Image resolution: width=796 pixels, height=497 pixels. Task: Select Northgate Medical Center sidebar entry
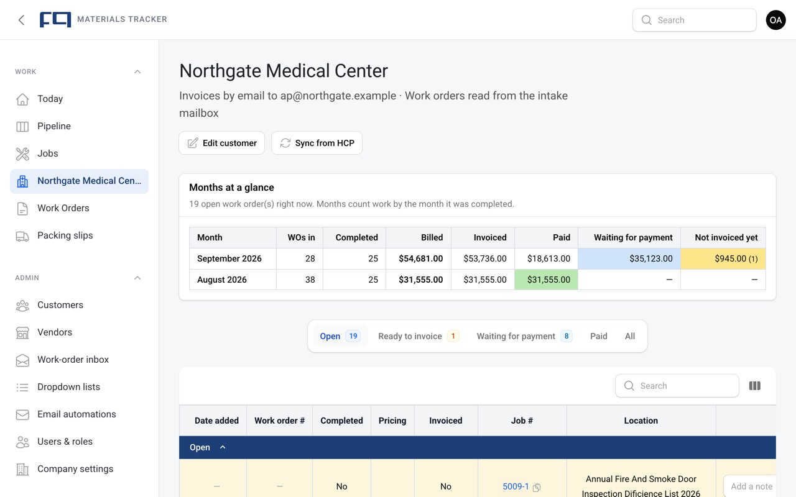coord(80,181)
